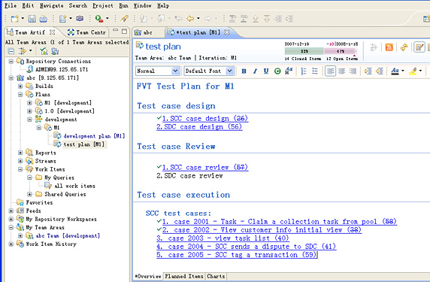Click the plan refresh arrows icon

click(x=404, y=47)
